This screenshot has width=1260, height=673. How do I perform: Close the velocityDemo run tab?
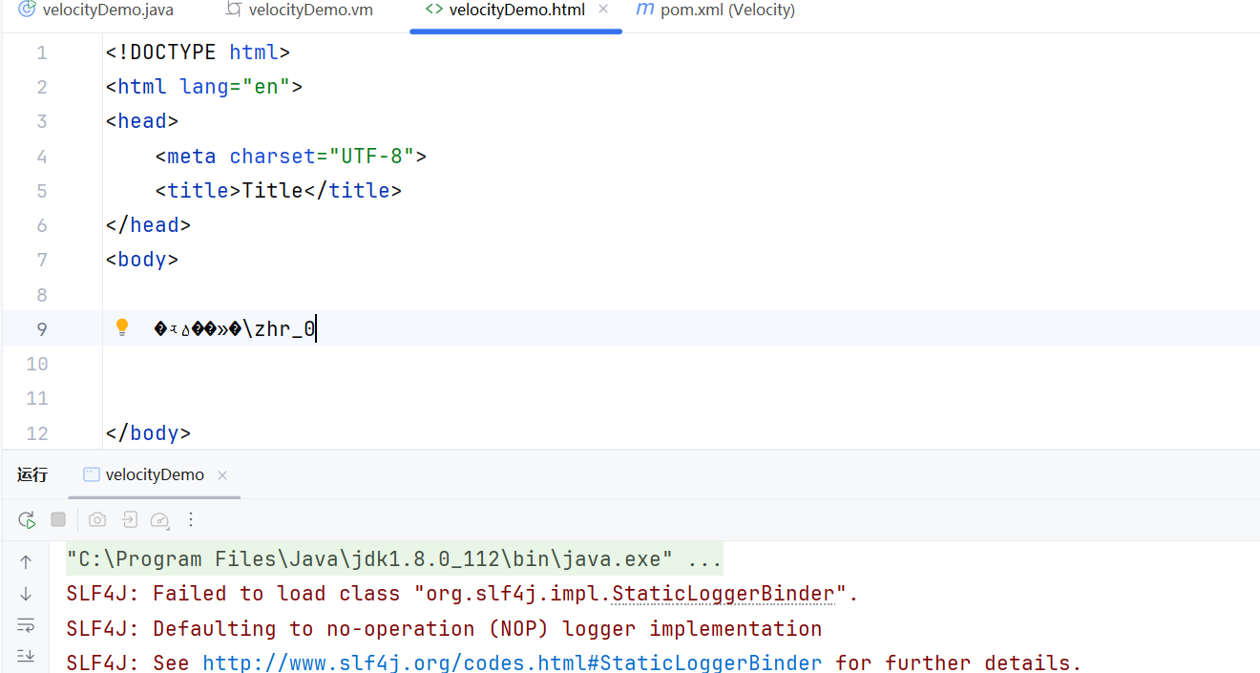(222, 475)
